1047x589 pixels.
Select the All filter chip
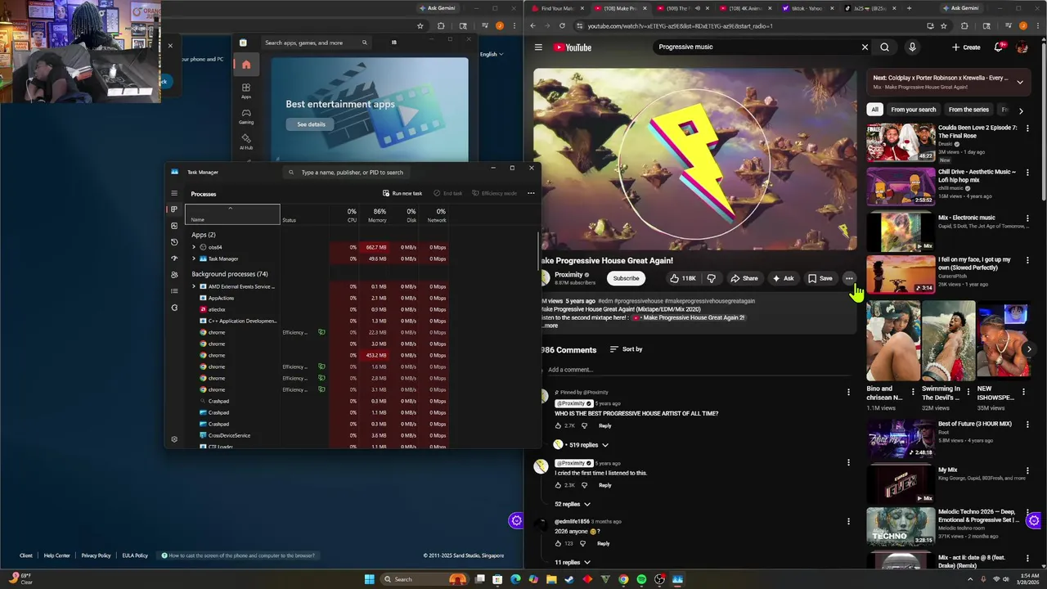click(x=874, y=110)
